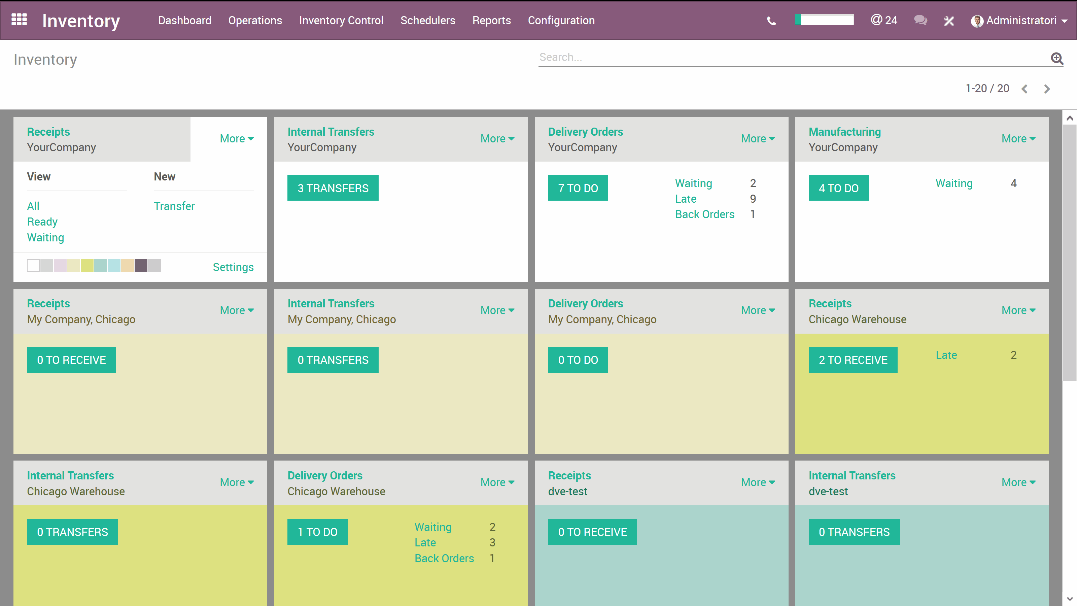The image size is (1077, 606).
Task: Click the search magnifier icon
Action: 1057,59
